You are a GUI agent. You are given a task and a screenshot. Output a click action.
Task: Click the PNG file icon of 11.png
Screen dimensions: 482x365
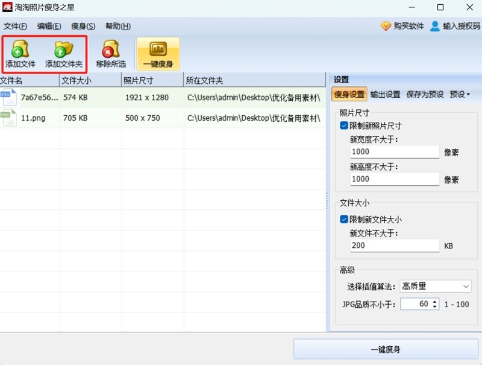8,118
